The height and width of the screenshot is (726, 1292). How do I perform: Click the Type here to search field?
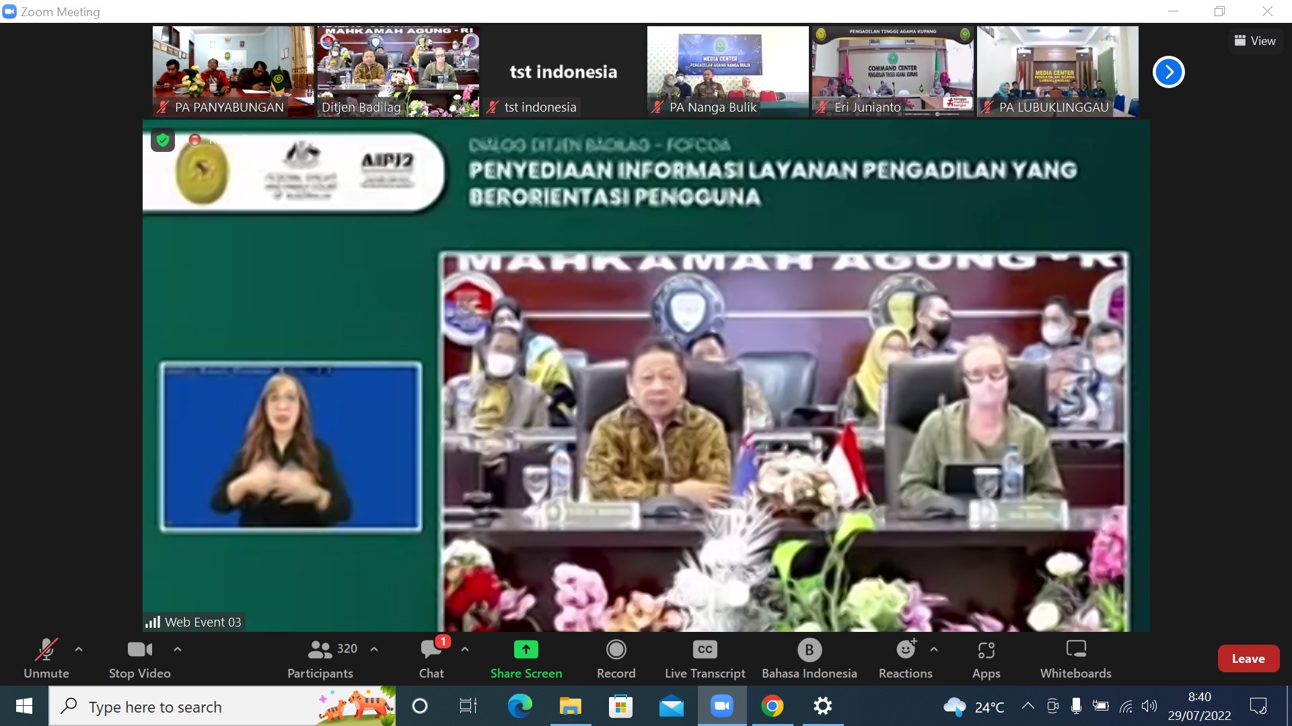(x=202, y=707)
